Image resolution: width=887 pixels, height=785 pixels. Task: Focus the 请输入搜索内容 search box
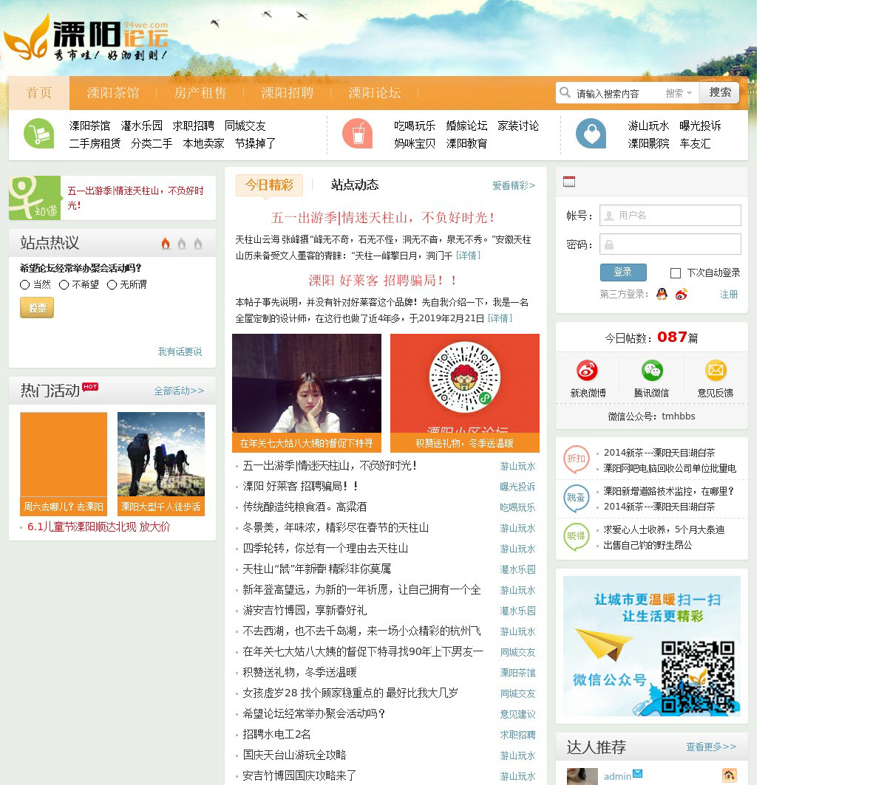[x=618, y=93]
